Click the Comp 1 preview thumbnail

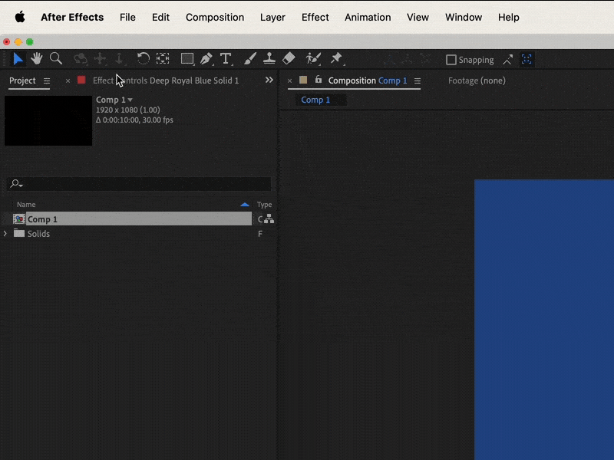click(48, 121)
